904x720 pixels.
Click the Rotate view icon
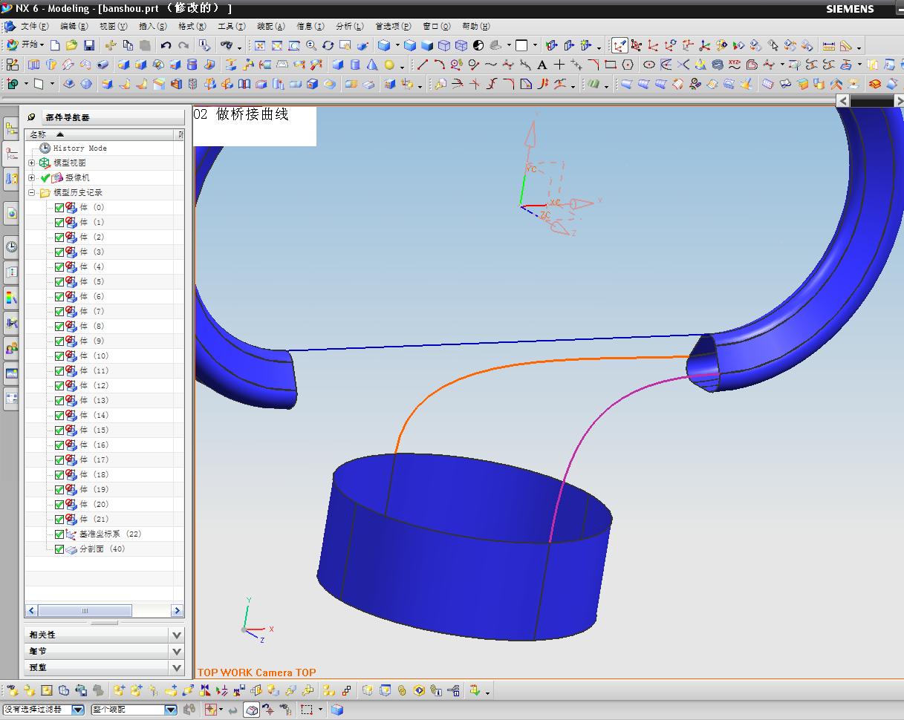(328, 45)
